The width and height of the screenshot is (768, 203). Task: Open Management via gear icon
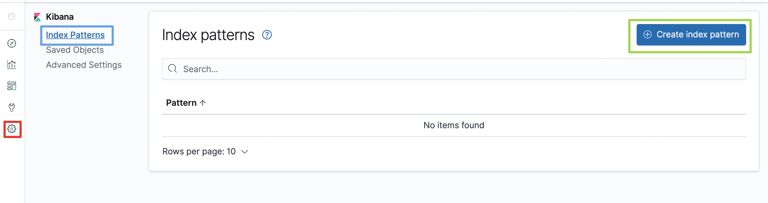[12, 129]
